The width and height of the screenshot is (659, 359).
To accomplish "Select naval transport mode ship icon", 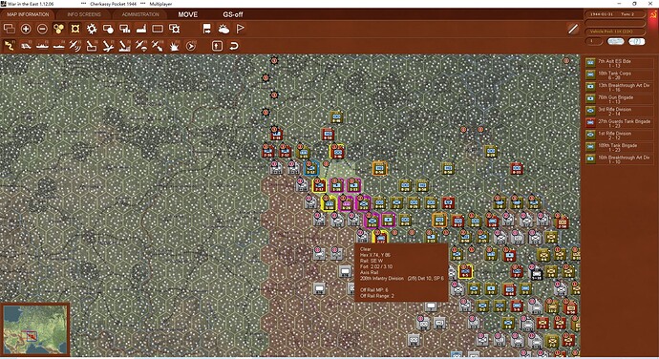I will (x=42, y=46).
